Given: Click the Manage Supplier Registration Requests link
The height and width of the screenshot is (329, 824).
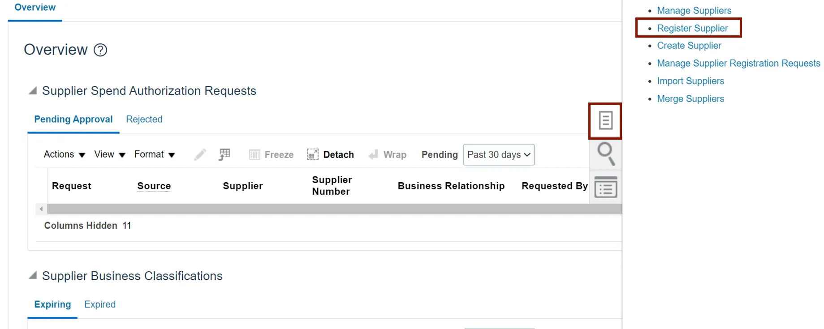Looking at the screenshot, I should (738, 64).
